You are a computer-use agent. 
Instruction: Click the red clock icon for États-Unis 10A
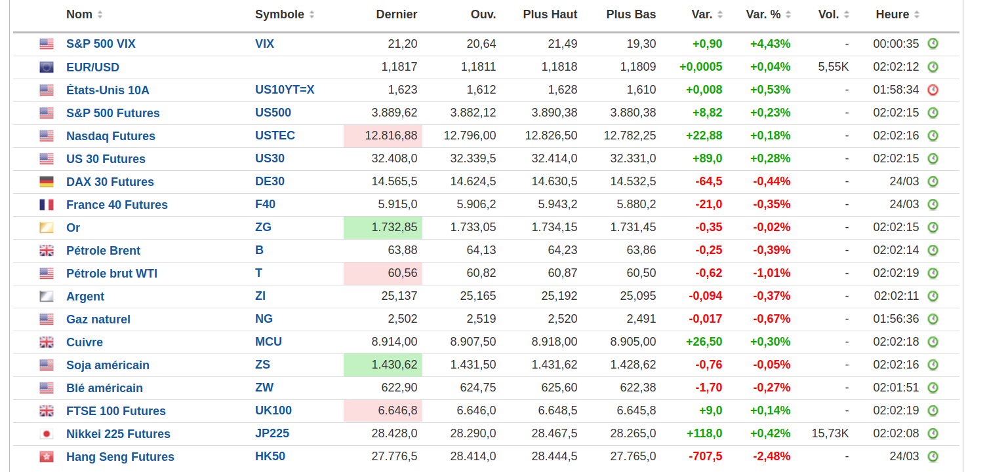(933, 90)
